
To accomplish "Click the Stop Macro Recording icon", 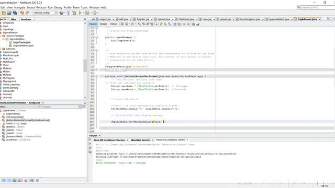I will tap(188, 24).
